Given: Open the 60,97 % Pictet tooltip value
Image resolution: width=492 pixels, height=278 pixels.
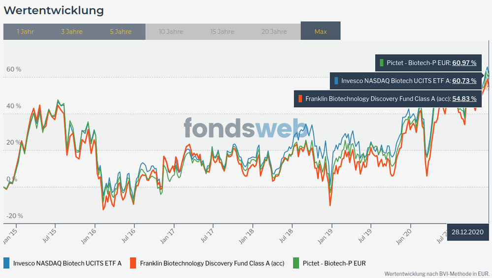Looking at the screenshot, I should (x=464, y=63).
